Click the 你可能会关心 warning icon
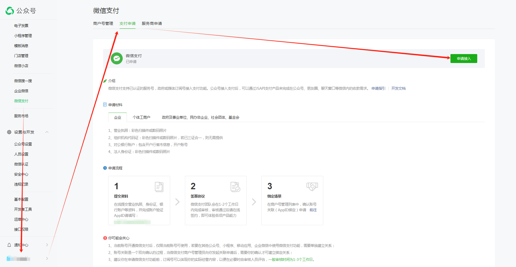516x267 pixels. coord(105,238)
